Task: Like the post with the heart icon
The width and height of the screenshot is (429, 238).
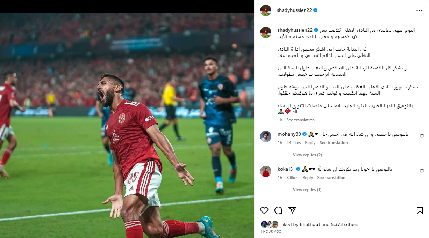Action: tap(264, 210)
